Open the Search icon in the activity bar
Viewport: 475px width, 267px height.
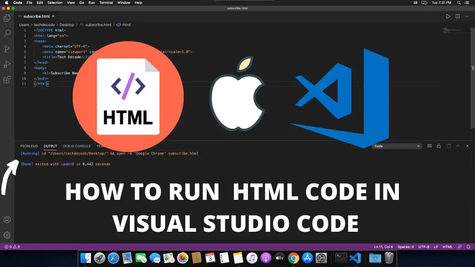point(7,33)
